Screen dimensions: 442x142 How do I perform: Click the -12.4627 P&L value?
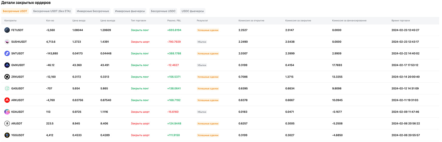tap(173, 65)
